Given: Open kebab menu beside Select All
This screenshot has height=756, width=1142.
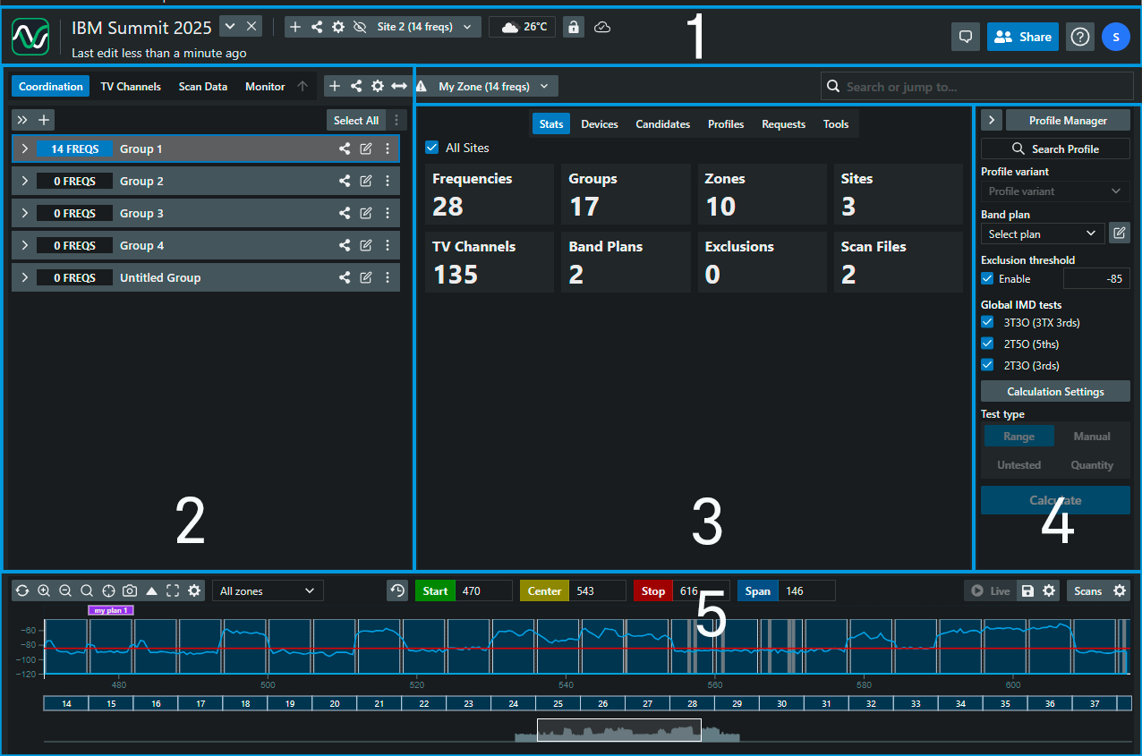Looking at the screenshot, I should (x=396, y=121).
